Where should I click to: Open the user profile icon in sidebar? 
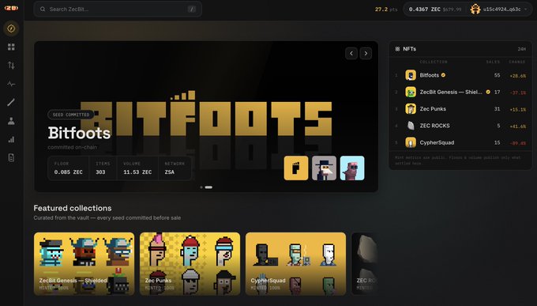(x=11, y=121)
